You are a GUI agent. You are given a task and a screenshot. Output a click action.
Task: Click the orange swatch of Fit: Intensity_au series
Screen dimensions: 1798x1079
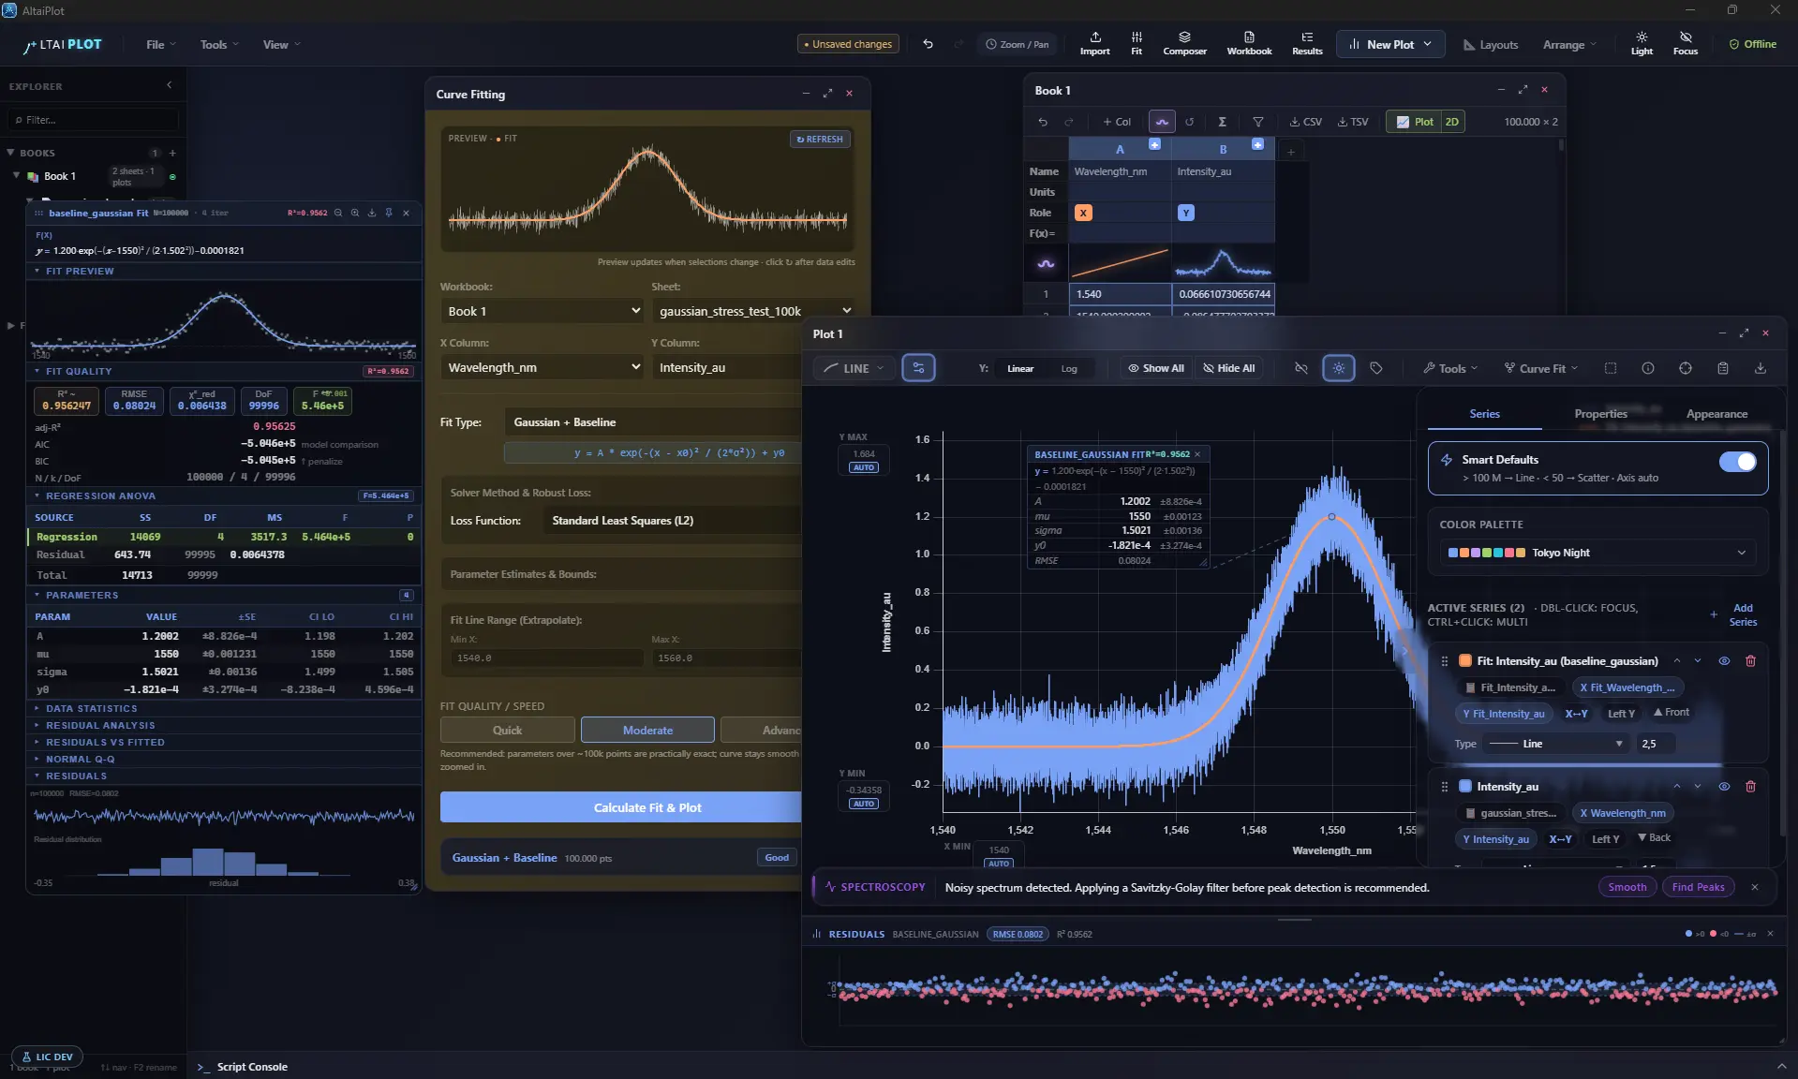pyautogui.click(x=1465, y=661)
